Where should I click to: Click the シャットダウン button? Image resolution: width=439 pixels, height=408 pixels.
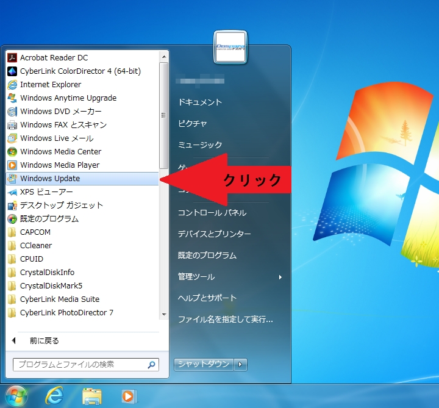pyautogui.click(x=204, y=365)
